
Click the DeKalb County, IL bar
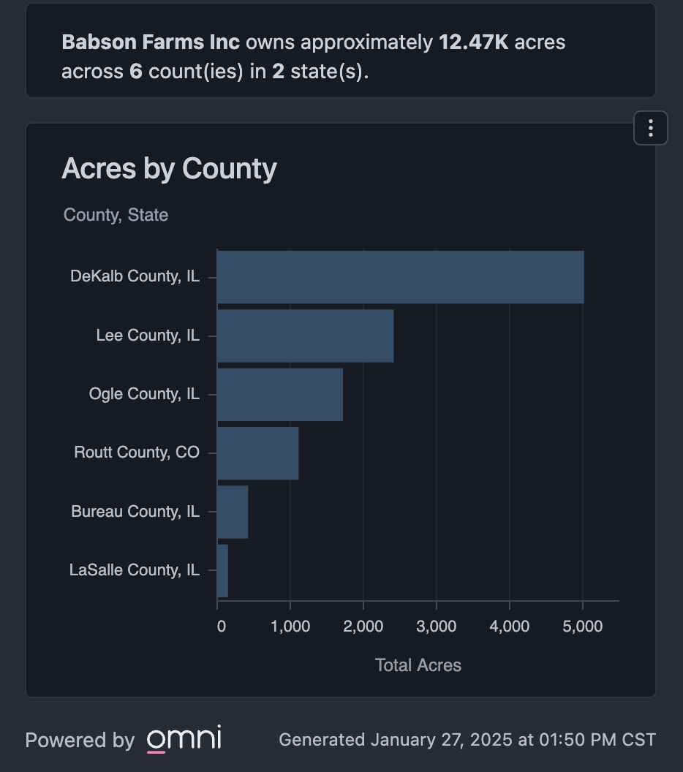tap(400, 277)
